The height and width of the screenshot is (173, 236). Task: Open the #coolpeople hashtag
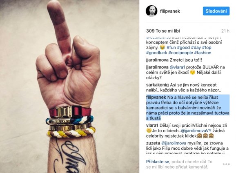[180, 53]
